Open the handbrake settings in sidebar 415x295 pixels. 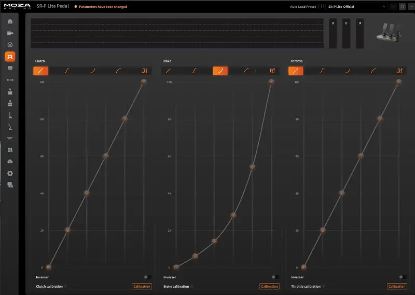10,126
